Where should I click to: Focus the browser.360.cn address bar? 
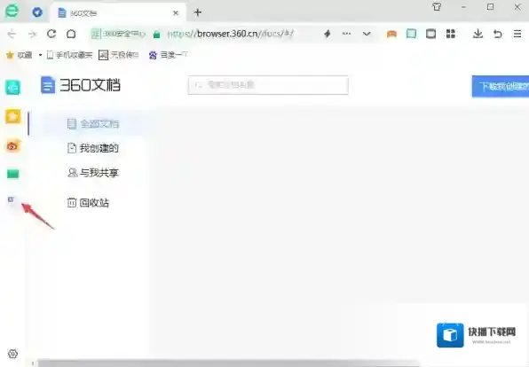tap(231, 34)
